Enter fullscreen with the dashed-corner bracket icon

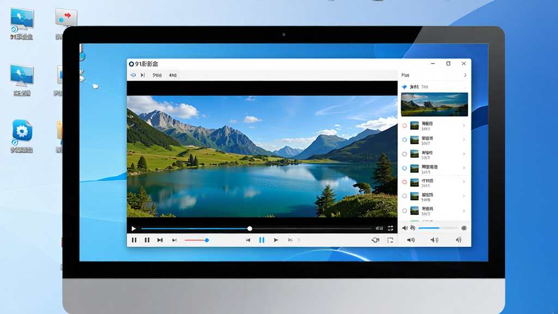[x=390, y=240]
